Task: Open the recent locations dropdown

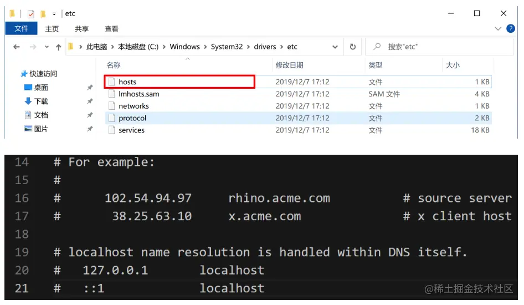Action: click(x=47, y=47)
